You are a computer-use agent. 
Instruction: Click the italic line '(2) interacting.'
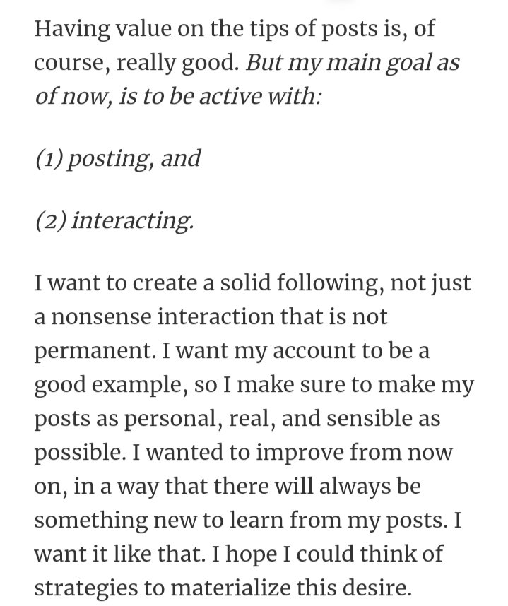point(114,220)
